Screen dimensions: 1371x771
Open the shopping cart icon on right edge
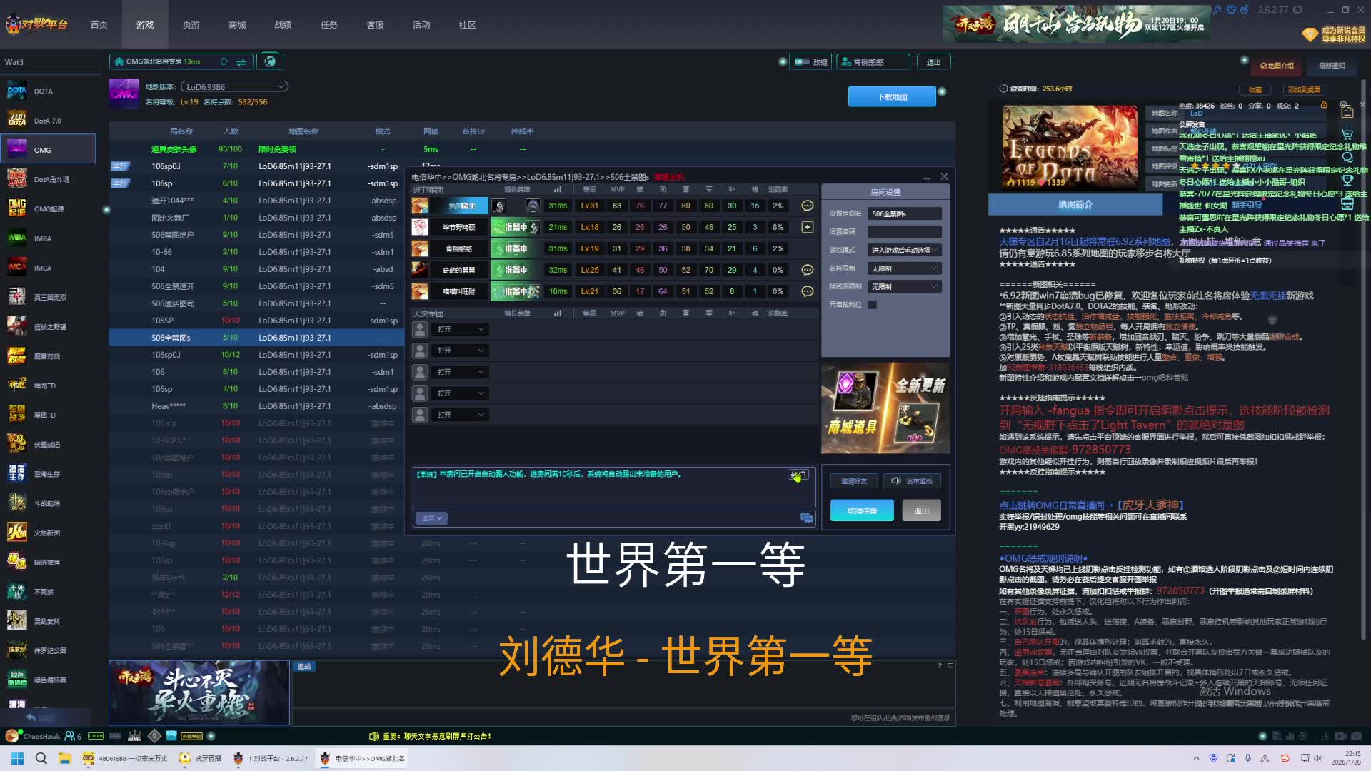pyautogui.click(x=1347, y=134)
